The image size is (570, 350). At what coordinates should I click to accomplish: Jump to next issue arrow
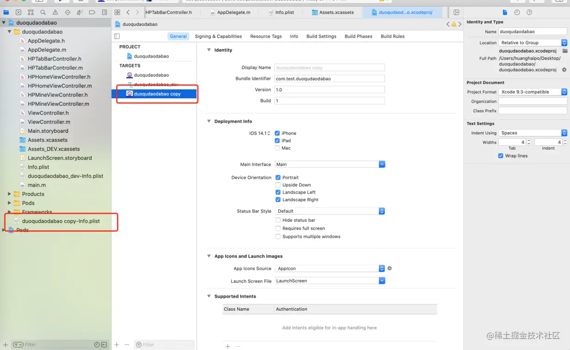[460, 24]
